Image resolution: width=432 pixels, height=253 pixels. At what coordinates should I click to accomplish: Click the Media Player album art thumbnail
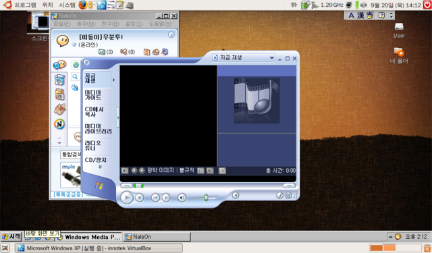coord(256,101)
